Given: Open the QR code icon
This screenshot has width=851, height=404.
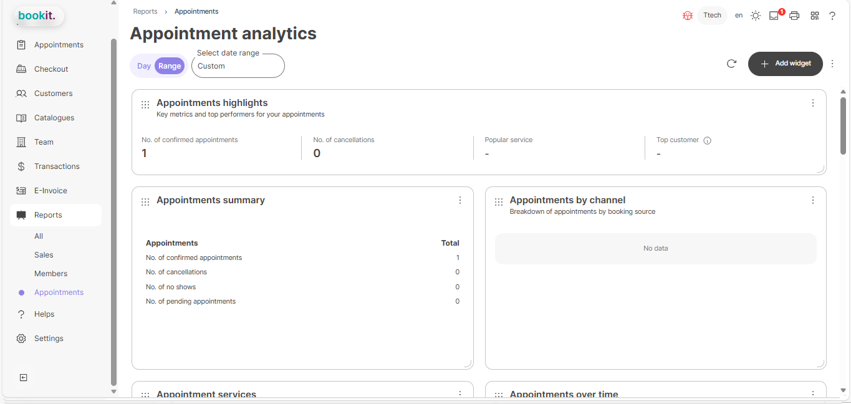Looking at the screenshot, I should (814, 16).
